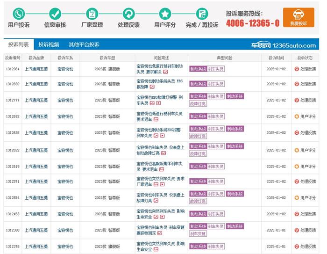The image size is (327, 254).
Task: Open image icon in complaint 1312388 description
Action: (x=160, y=233)
